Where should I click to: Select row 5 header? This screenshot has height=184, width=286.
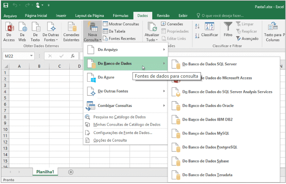coord(5,98)
